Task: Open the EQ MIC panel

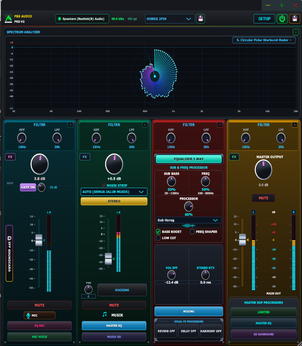Action: tap(40, 326)
